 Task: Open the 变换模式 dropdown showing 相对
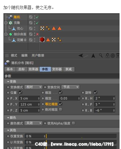click(34, 87)
